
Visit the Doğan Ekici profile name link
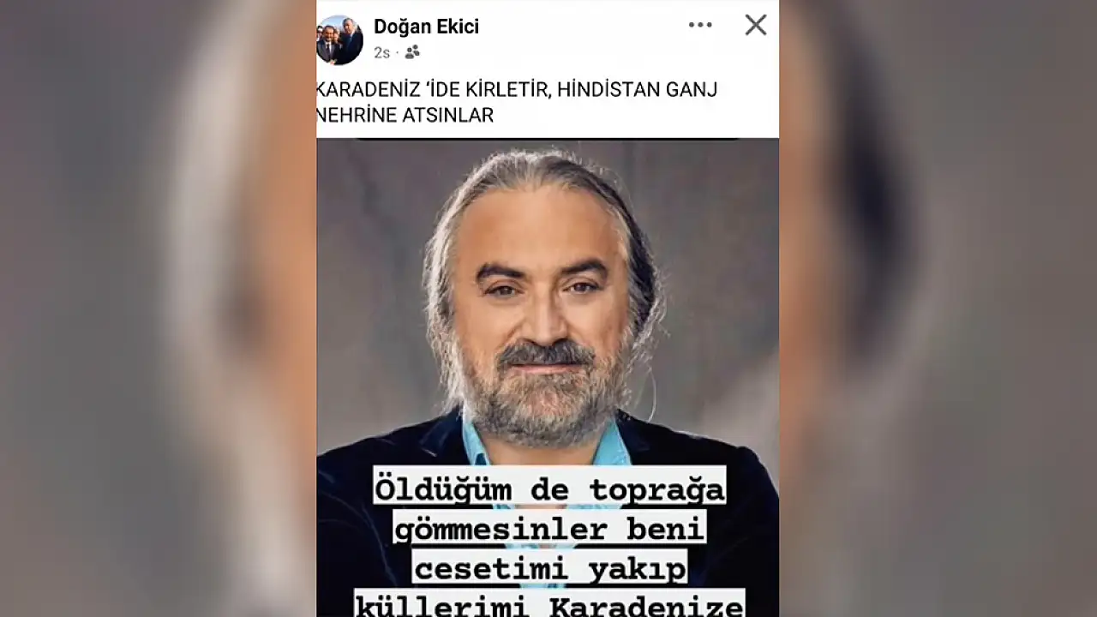tap(426, 27)
